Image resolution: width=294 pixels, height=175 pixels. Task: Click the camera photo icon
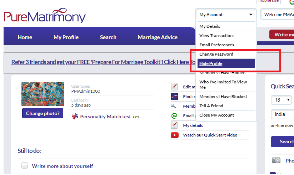click(x=276, y=160)
